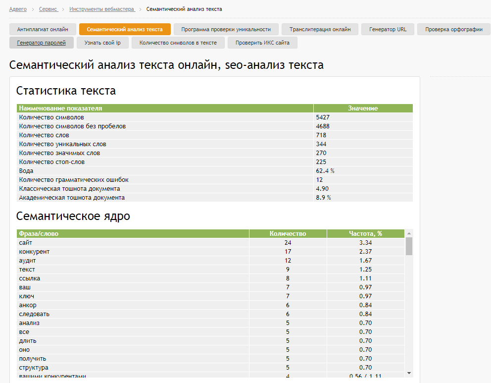The image size is (491, 383).
Task: Click Узнать свой ip button
Action: coord(102,43)
